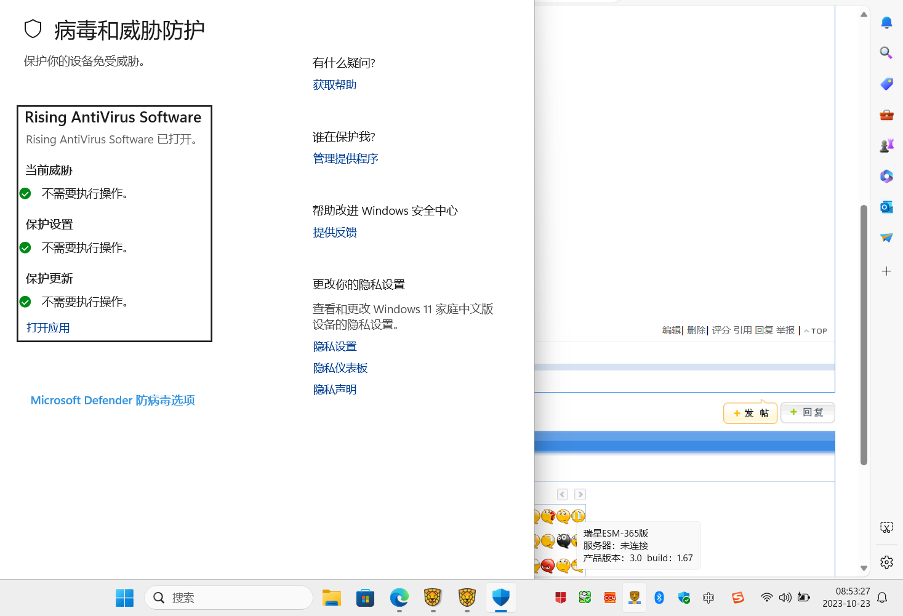Expand Microsoft Defender 防病毒选项
This screenshot has width=903, height=616.
[x=113, y=401]
